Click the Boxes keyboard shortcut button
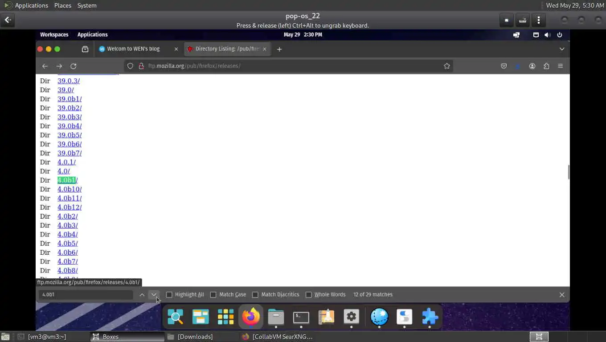Image resolution: width=606 pixels, height=342 pixels. point(523,20)
